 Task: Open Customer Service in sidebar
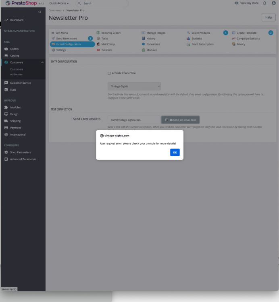pos(21,83)
